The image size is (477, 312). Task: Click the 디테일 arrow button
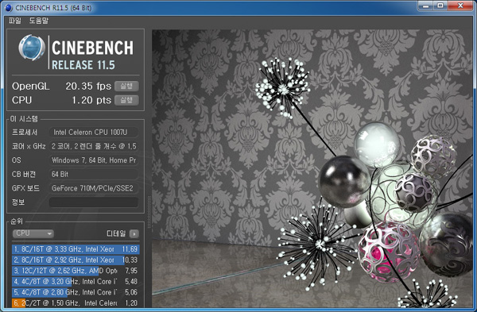pos(134,233)
